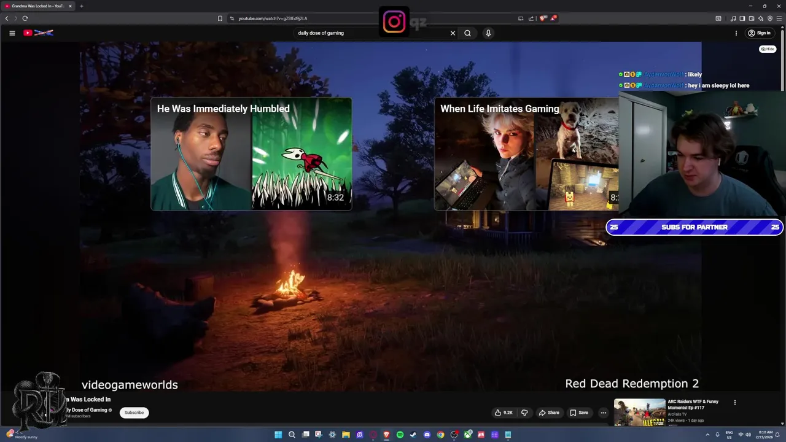Show hidden system tray icons
The width and height of the screenshot is (786, 442).
pyautogui.click(x=707, y=435)
